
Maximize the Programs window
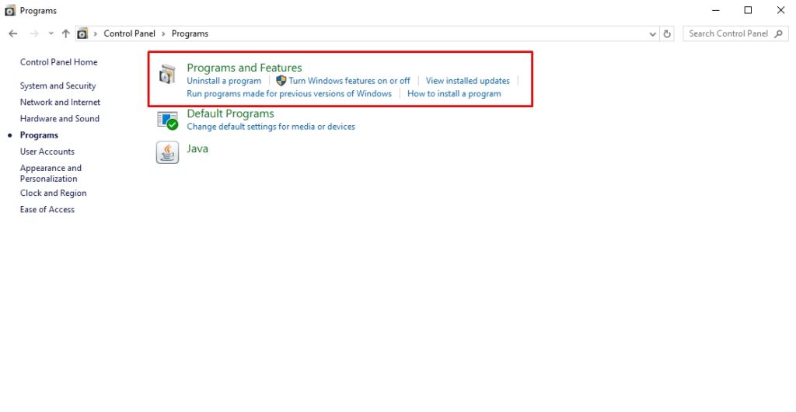(748, 10)
